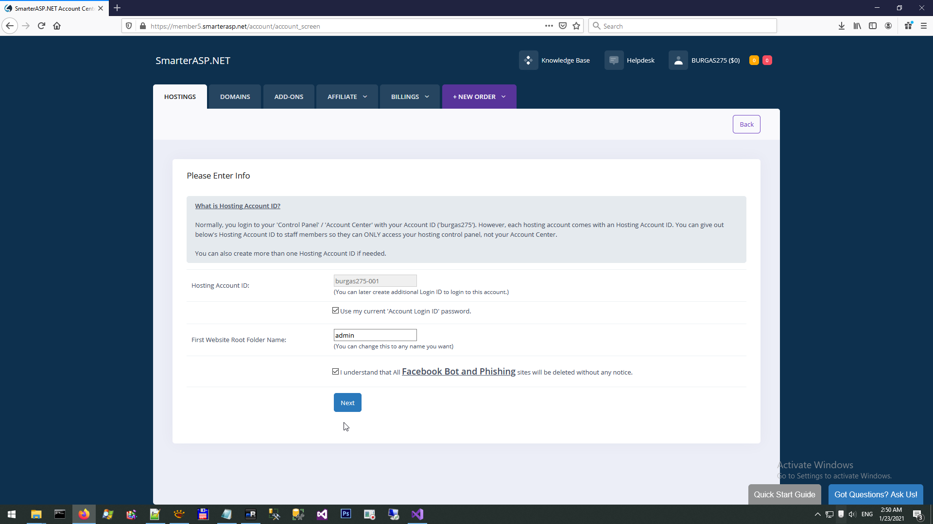This screenshot has width=933, height=524.
Task: Click the Back button
Action: (746, 124)
